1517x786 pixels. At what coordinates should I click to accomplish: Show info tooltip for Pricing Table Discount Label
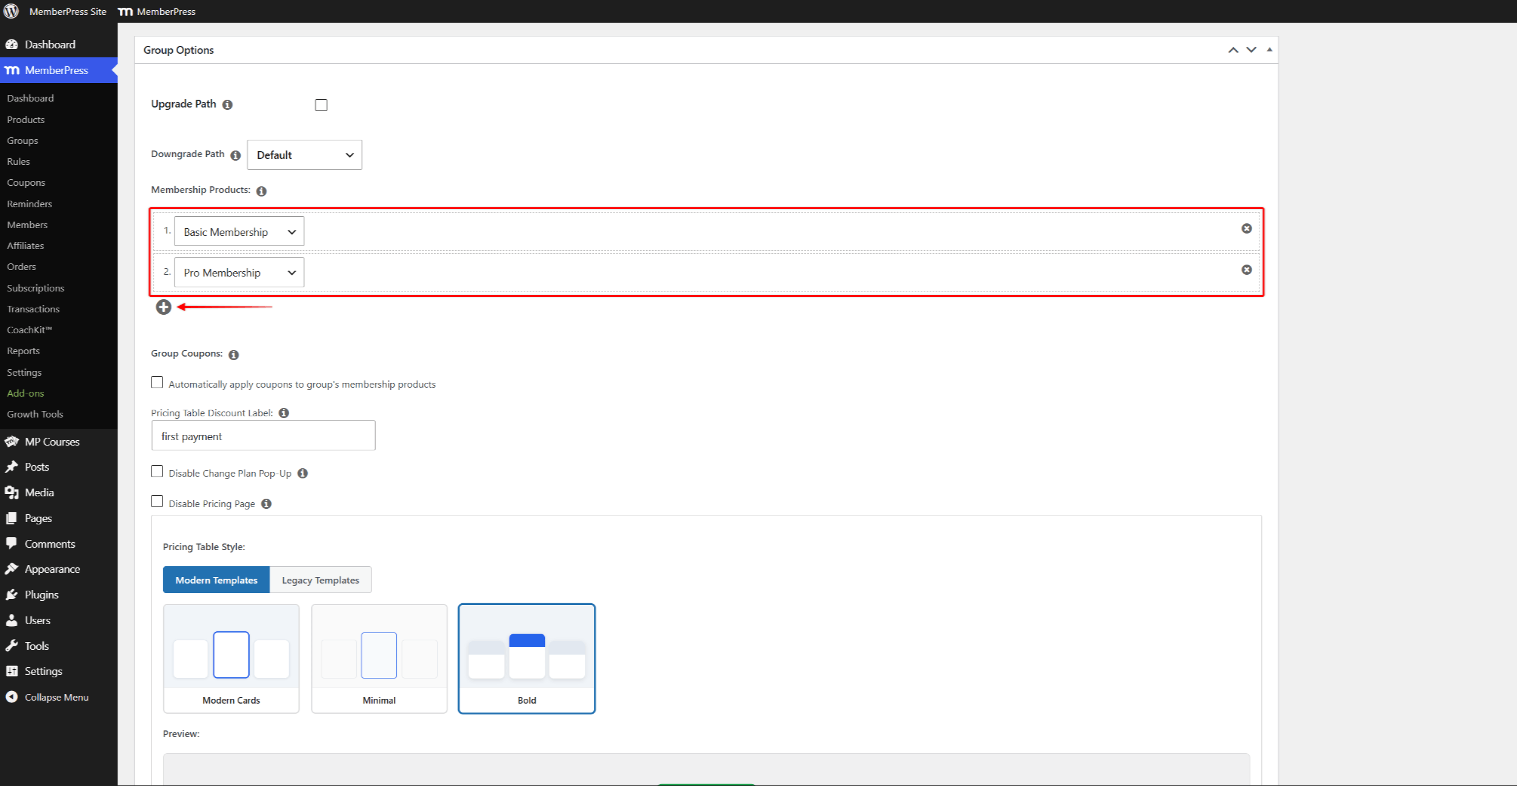point(284,413)
